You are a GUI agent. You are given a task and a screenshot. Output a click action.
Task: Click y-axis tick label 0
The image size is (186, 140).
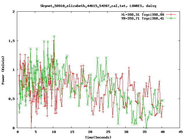[14, 128]
